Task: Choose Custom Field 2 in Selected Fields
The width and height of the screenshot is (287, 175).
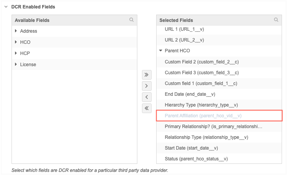Action: point(202,62)
